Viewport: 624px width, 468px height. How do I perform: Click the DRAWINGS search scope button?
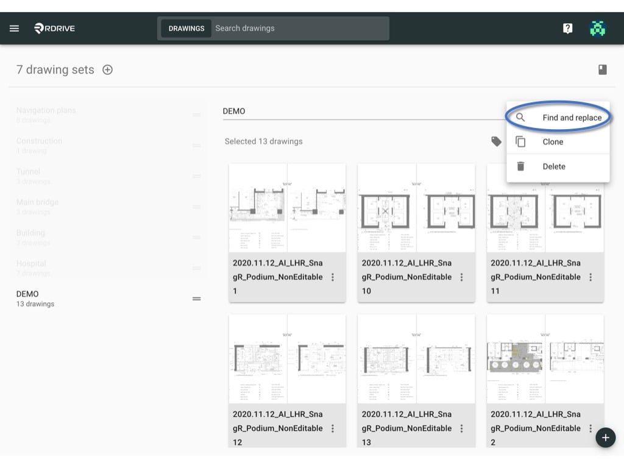click(x=186, y=28)
